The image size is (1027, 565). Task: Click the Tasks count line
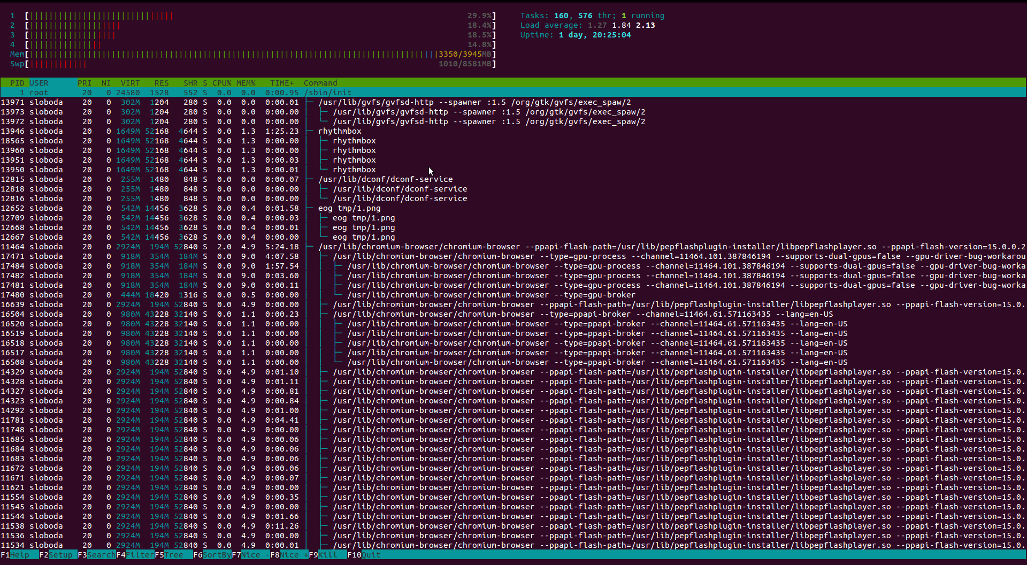point(592,16)
